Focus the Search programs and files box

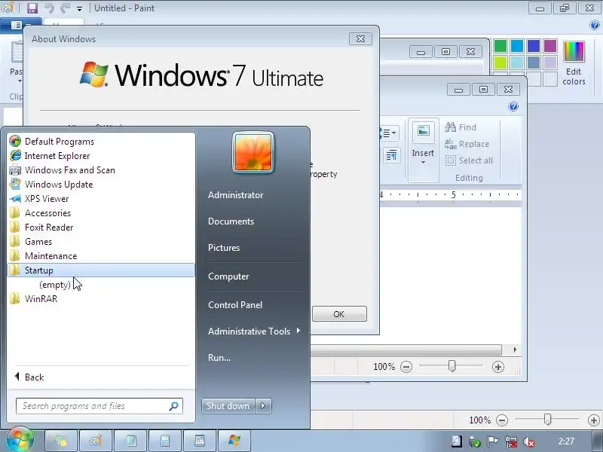[x=99, y=406]
